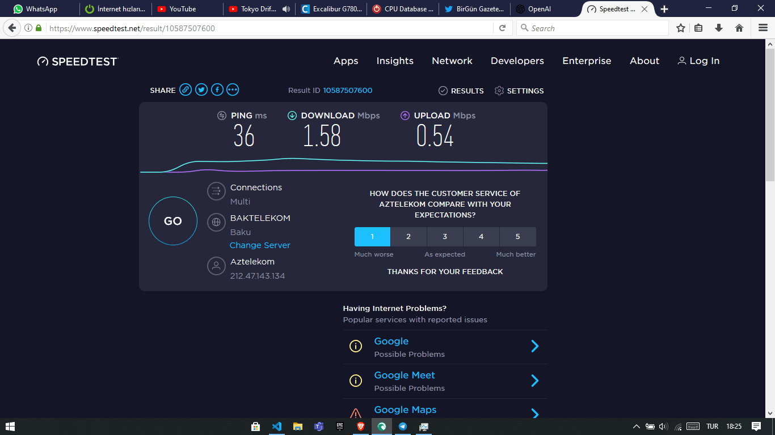Open the Insights menu
Viewport: 775px width, 435px height.
tap(395, 61)
